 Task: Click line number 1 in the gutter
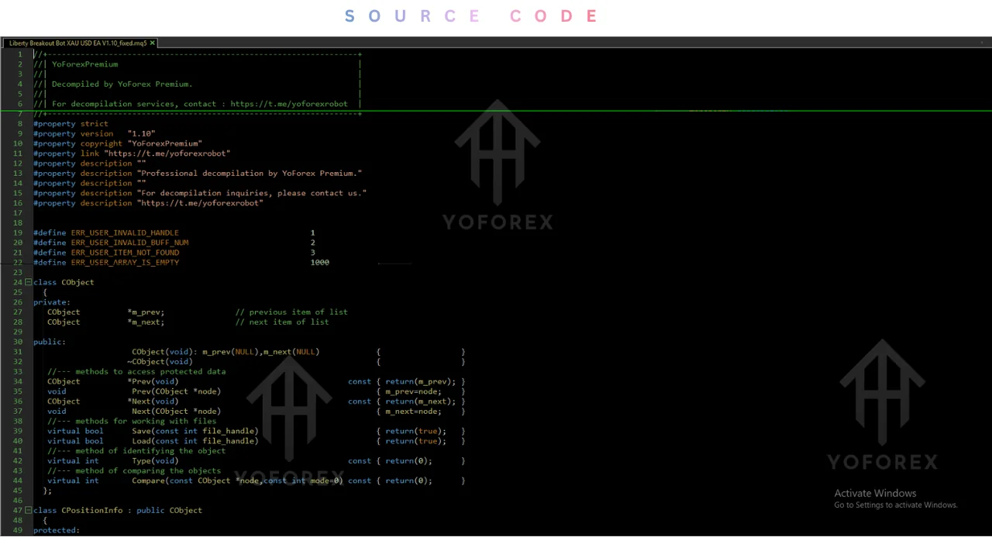pos(20,54)
